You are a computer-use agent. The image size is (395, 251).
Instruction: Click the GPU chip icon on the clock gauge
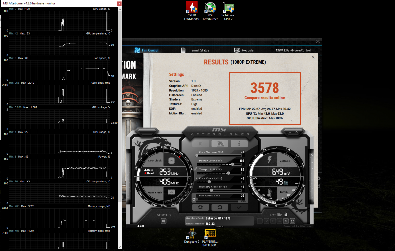tap(171, 161)
